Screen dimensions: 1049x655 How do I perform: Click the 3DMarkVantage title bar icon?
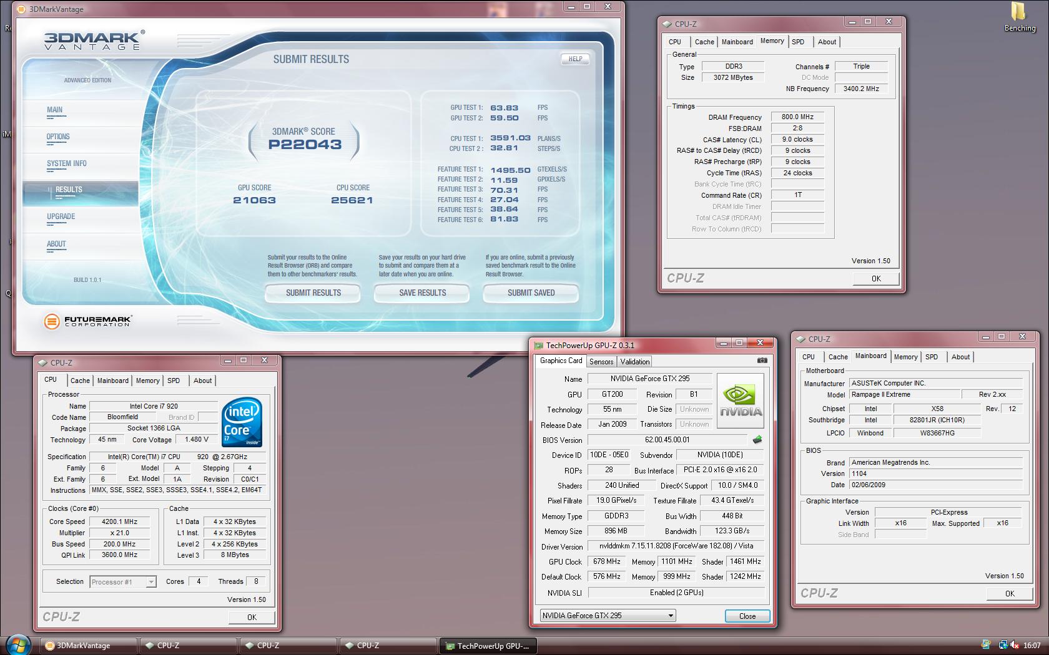point(22,9)
